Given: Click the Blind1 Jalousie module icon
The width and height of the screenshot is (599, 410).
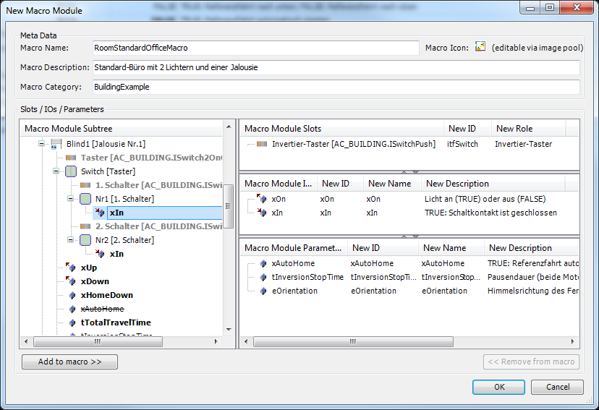Looking at the screenshot, I should point(56,144).
